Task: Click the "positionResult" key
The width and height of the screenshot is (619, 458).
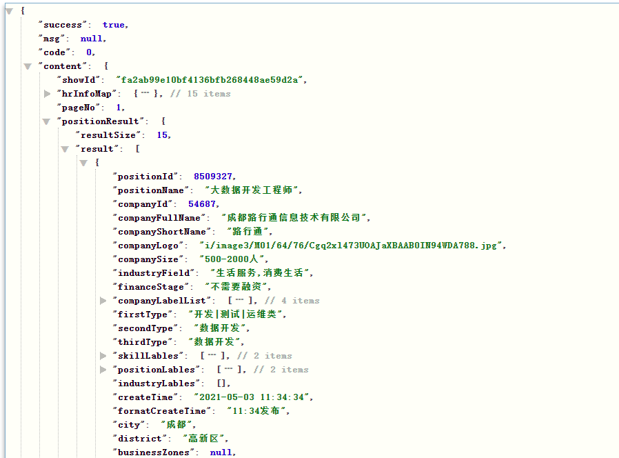Action: [x=100, y=121]
